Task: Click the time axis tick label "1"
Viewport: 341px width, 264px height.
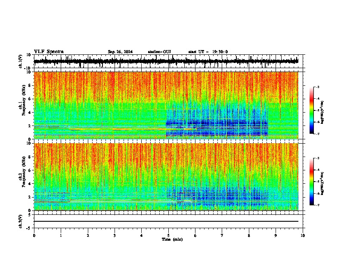Action: tap(61, 236)
